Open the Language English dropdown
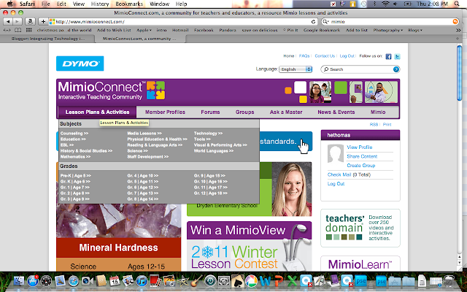 [296, 69]
